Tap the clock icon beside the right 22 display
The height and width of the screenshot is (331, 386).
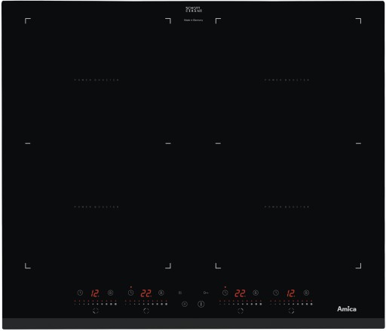point(225,293)
